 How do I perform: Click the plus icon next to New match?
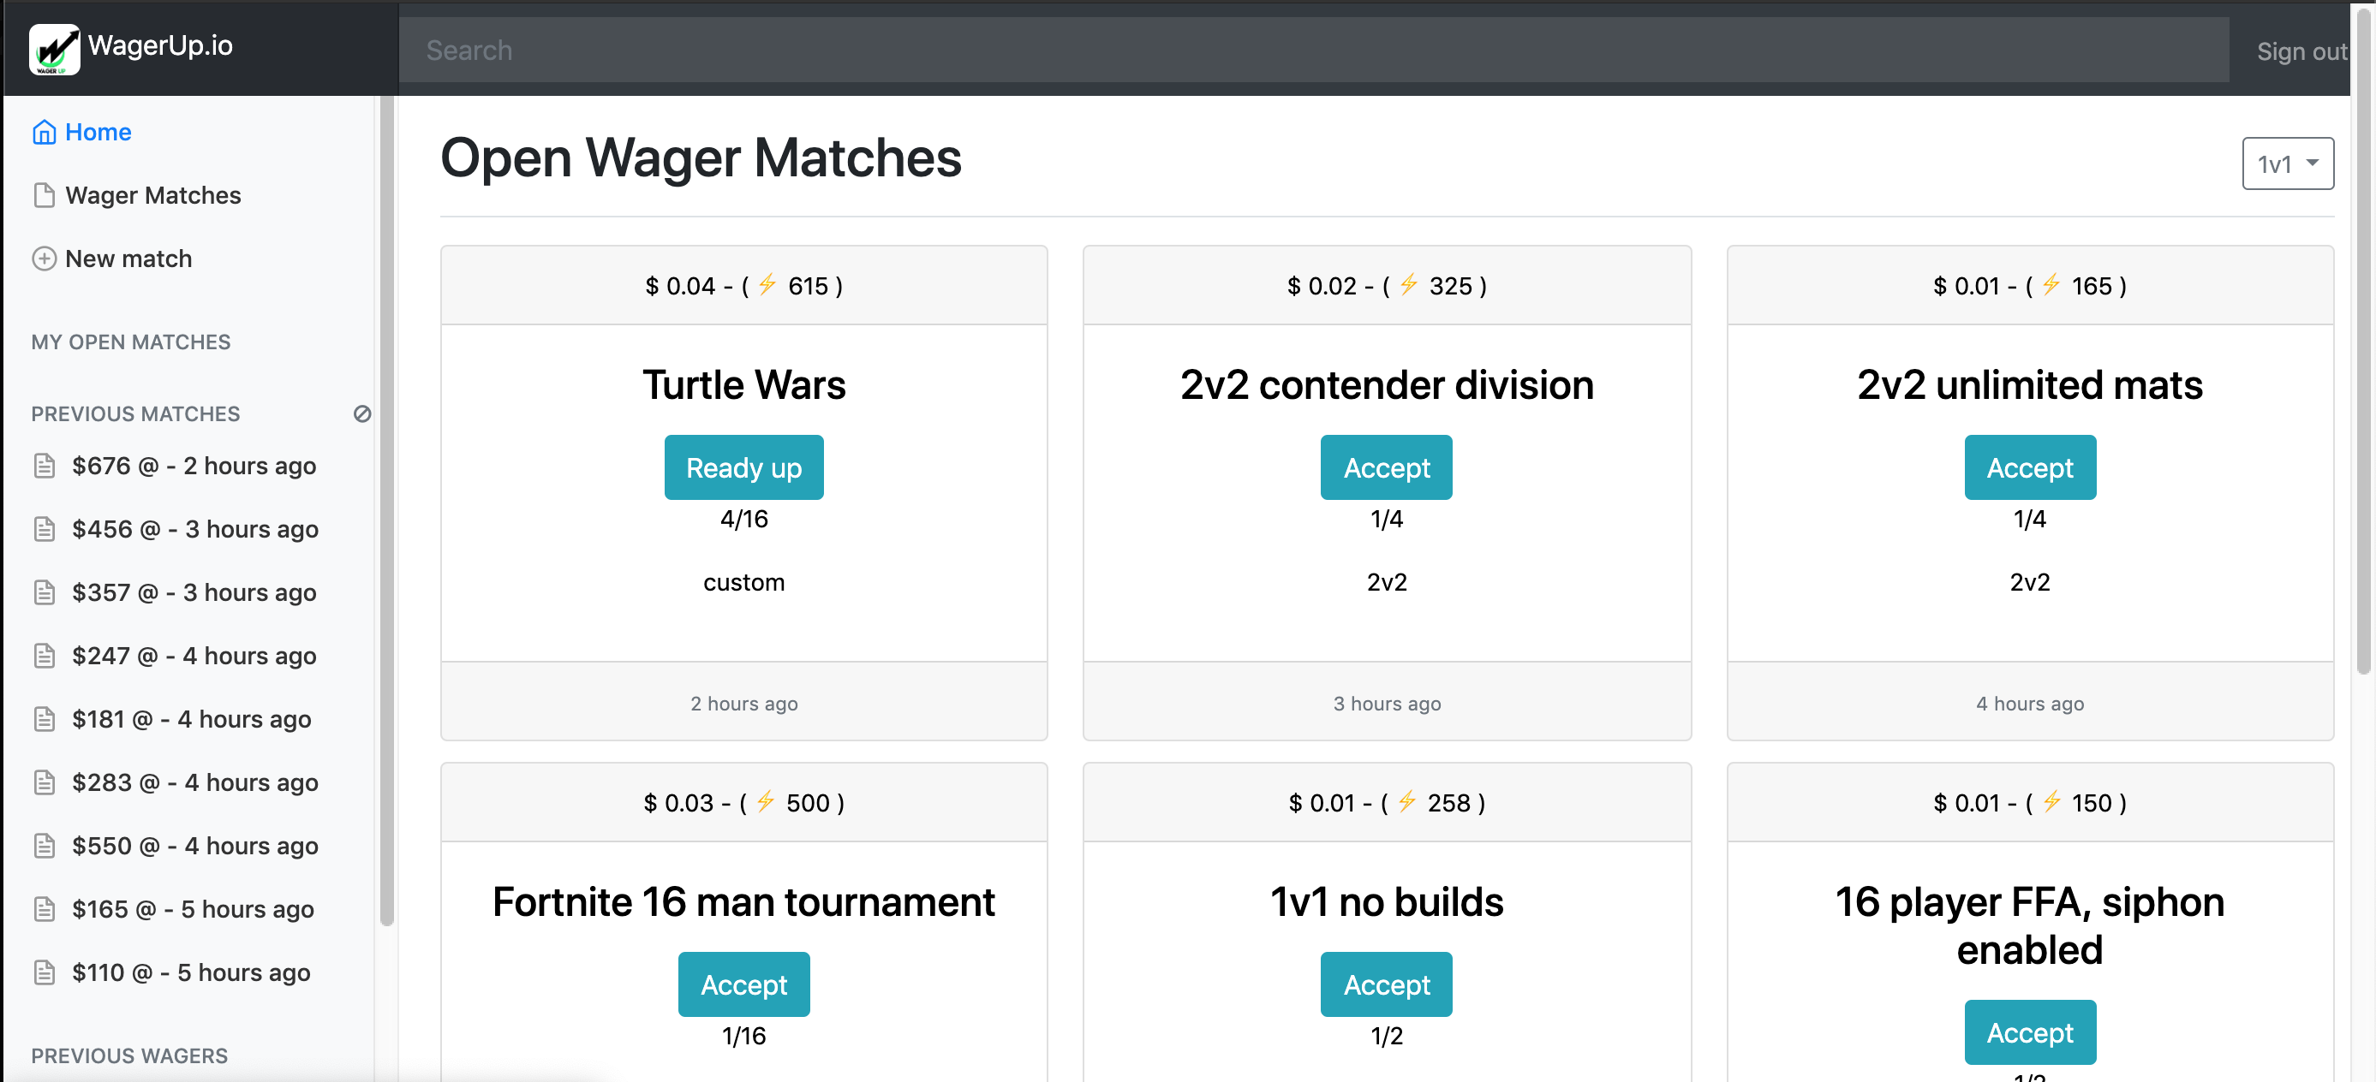[x=45, y=259]
